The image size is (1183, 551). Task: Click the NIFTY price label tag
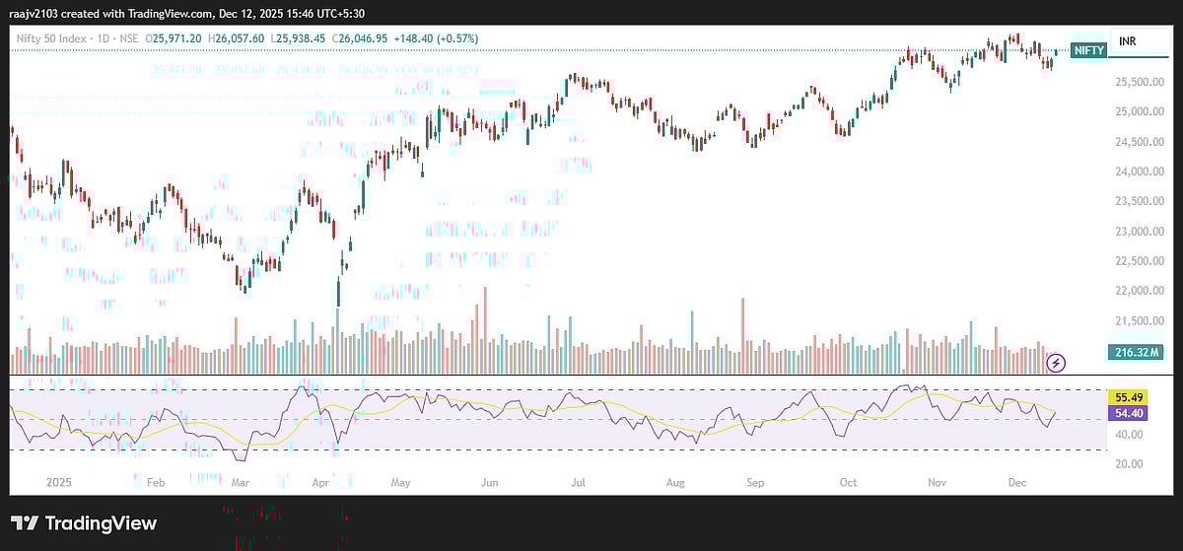pos(1088,50)
